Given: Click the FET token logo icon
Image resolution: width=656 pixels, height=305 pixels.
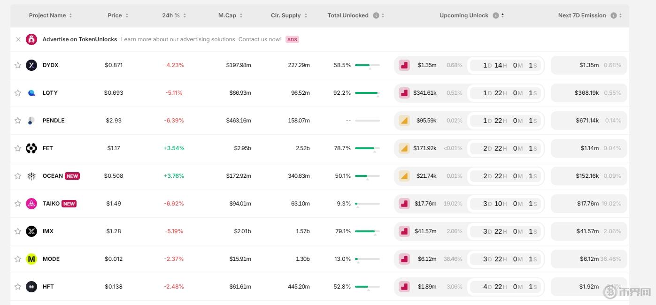Looking at the screenshot, I should 31,148.
